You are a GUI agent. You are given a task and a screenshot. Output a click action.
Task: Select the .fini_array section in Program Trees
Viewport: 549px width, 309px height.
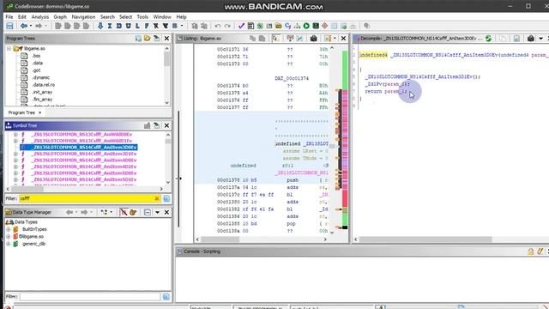pyautogui.click(x=42, y=100)
